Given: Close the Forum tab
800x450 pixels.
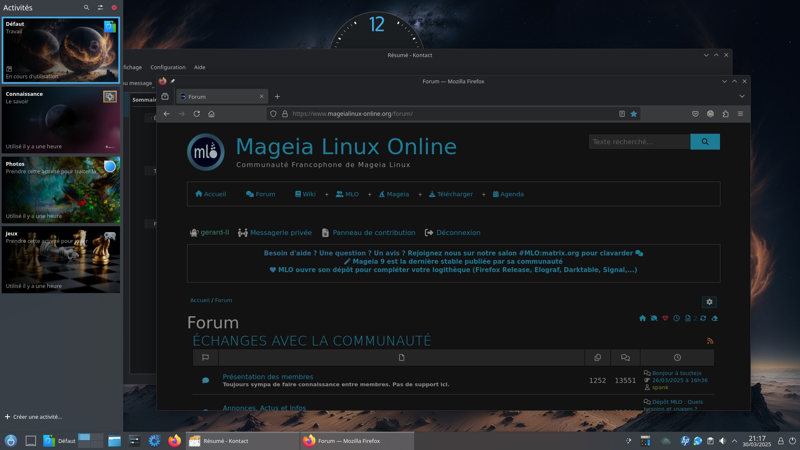Looking at the screenshot, I should coord(262,96).
